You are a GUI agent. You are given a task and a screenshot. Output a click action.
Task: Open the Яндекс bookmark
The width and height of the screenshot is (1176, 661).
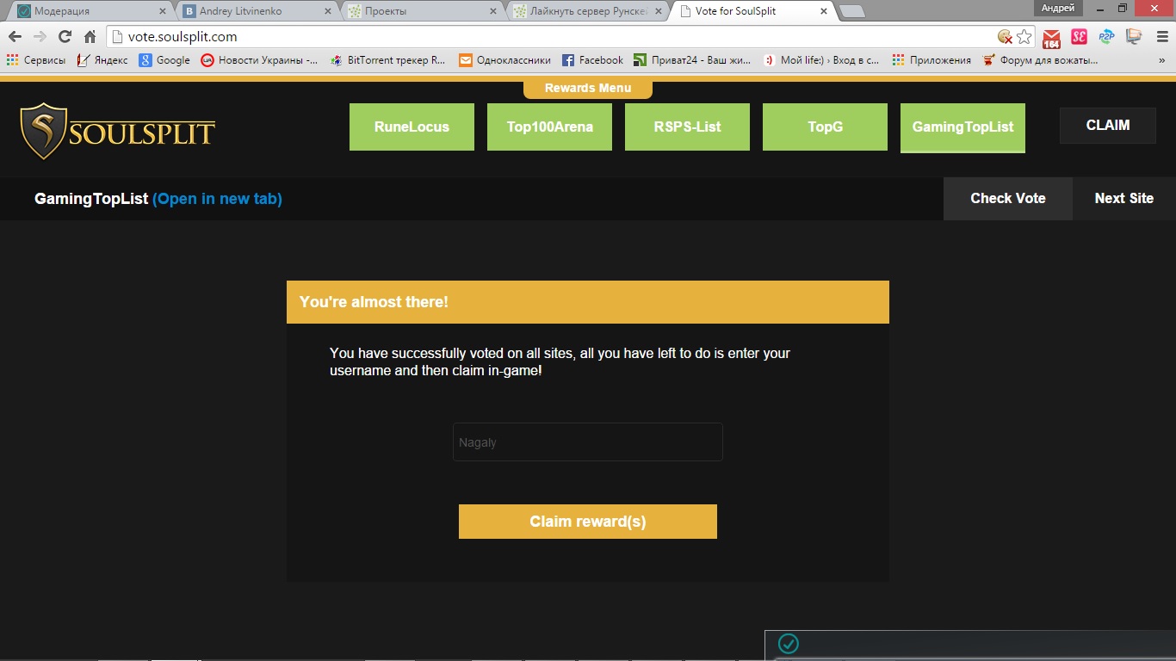[102, 60]
